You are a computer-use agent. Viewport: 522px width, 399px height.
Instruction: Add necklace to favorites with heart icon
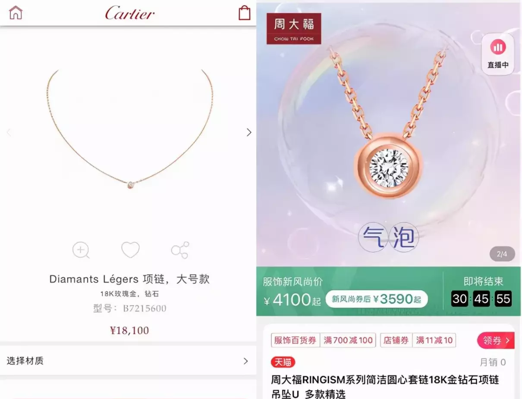click(130, 250)
